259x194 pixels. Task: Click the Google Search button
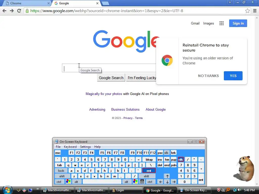(x=111, y=78)
